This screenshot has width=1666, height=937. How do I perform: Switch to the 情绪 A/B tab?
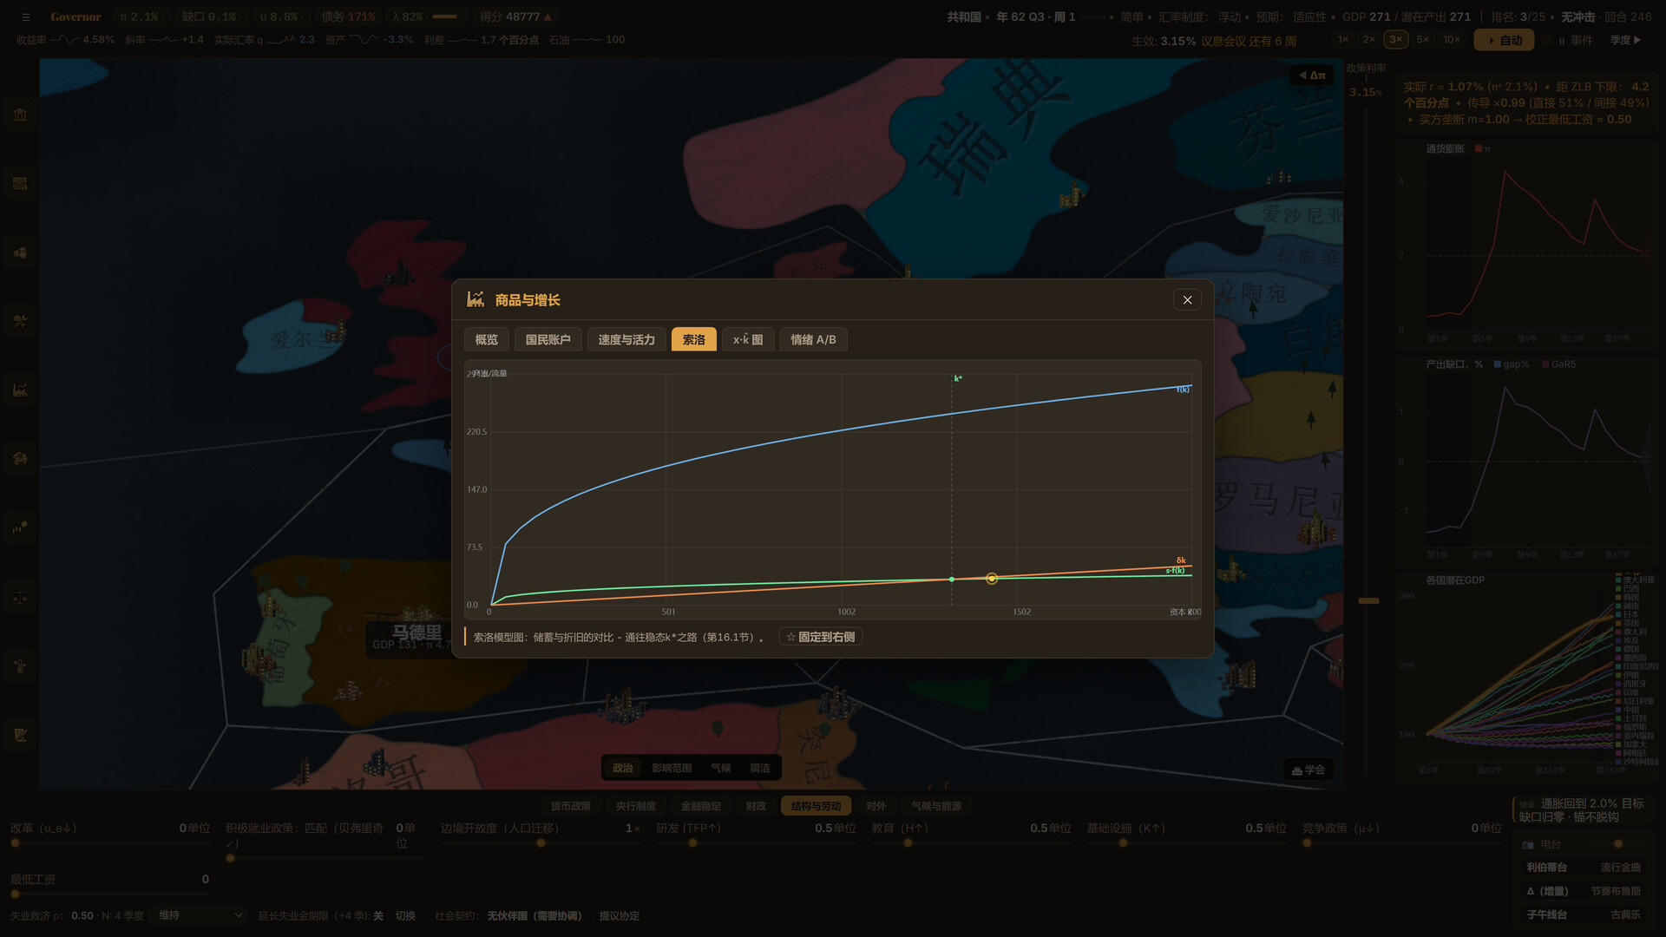(813, 339)
